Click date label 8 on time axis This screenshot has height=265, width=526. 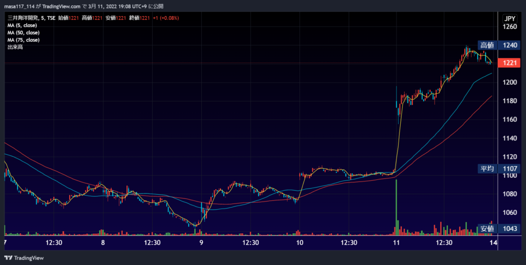[x=103, y=243]
